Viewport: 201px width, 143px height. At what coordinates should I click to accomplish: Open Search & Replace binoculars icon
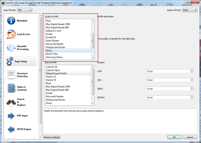click(11, 102)
